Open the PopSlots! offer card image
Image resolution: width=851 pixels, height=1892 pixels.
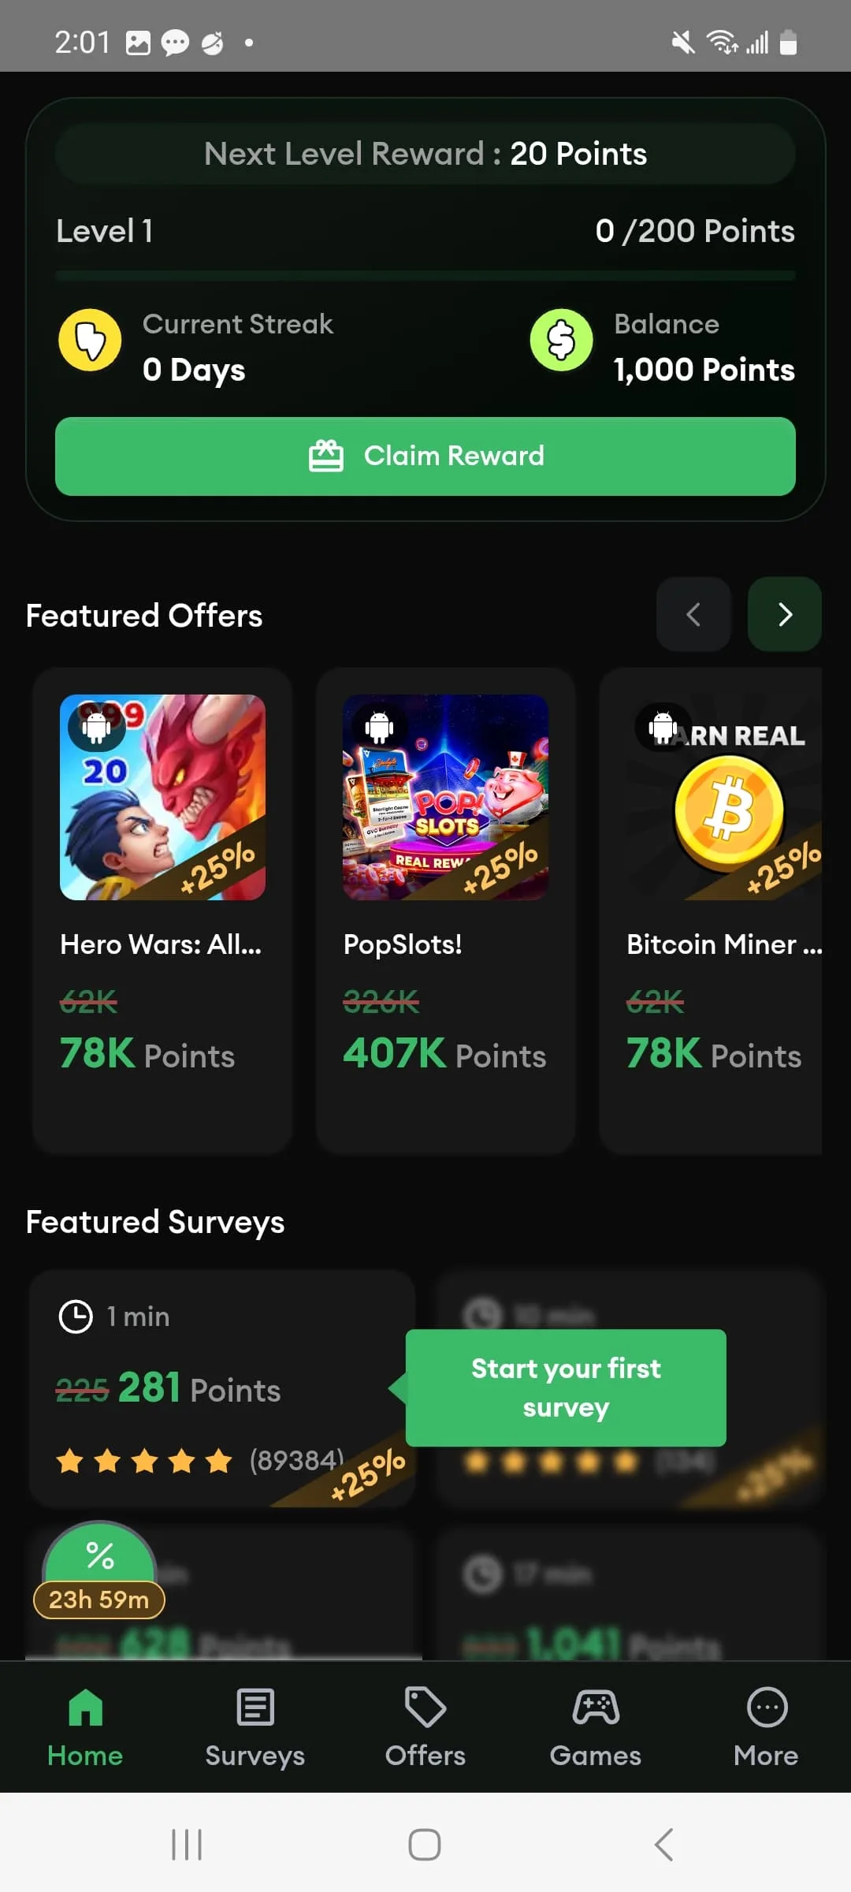[445, 797]
